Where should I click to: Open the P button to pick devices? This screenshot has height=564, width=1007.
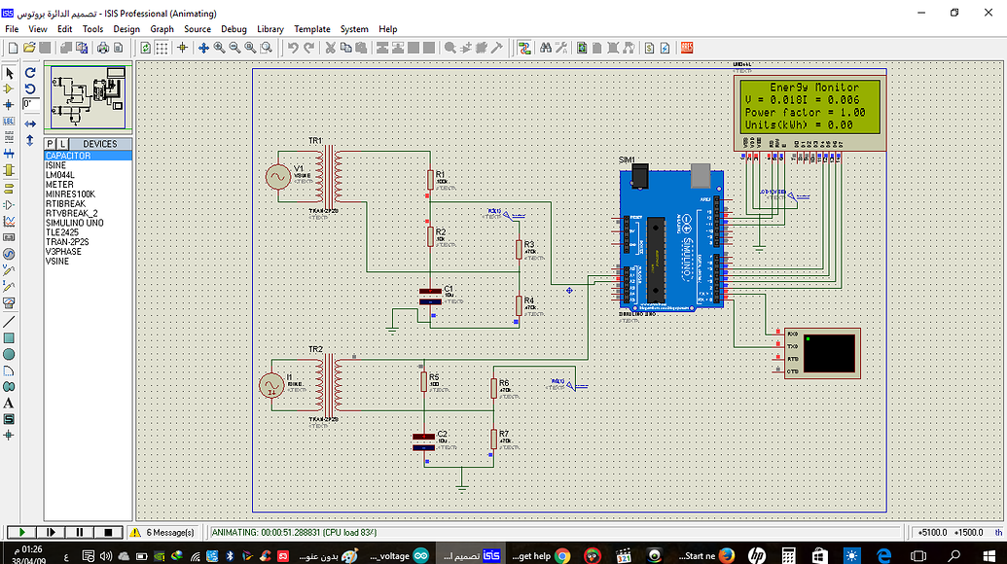click(48, 143)
